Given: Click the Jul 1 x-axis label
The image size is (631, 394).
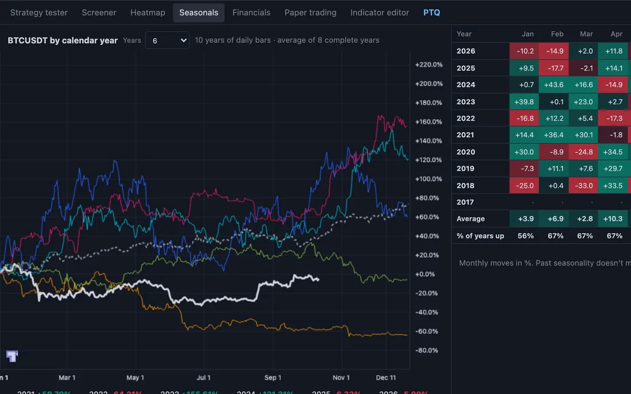Looking at the screenshot, I should tap(204, 377).
